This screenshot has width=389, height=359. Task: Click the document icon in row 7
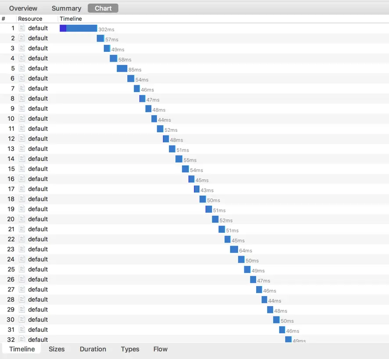click(22, 88)
